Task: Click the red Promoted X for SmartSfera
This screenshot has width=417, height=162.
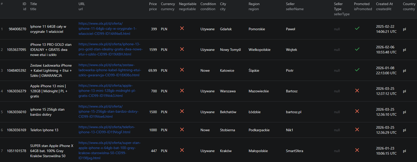Action: (357, 150)
